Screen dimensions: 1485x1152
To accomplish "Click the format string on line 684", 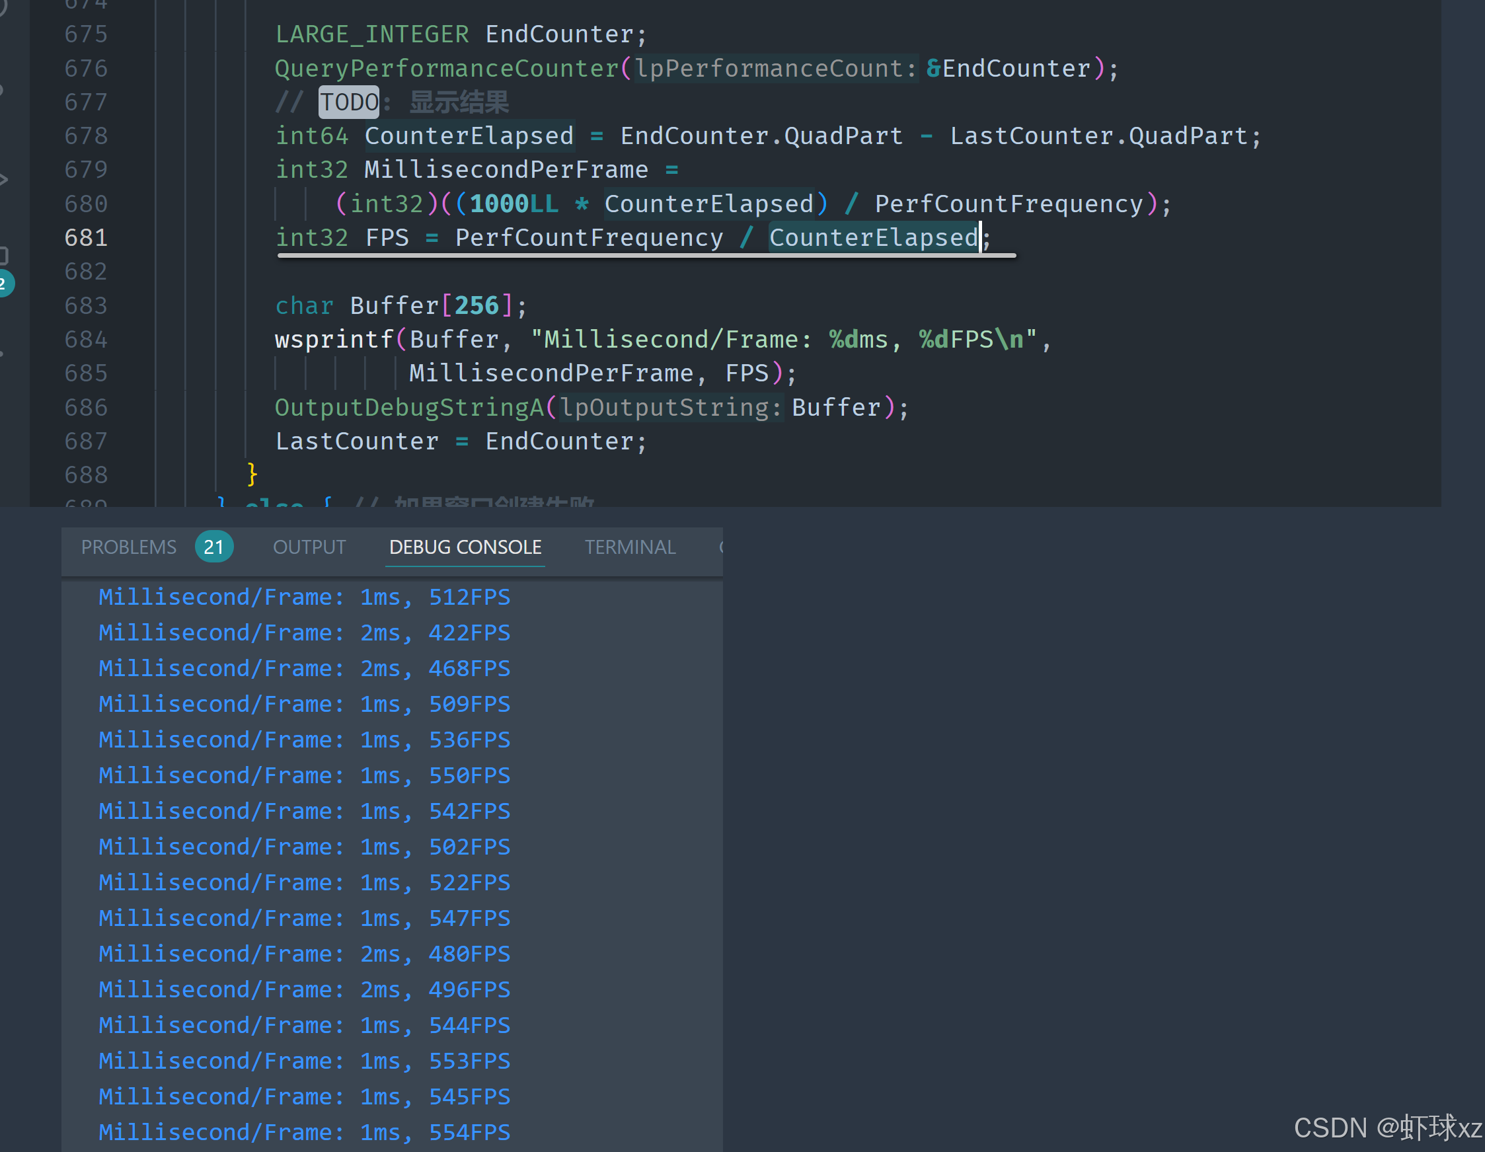I will coord(784,339).
